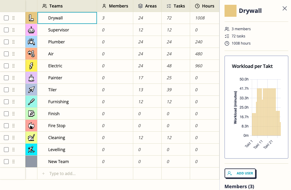Open the Fire Stop team name
The image size is (291, 190).
pos(57,126)
